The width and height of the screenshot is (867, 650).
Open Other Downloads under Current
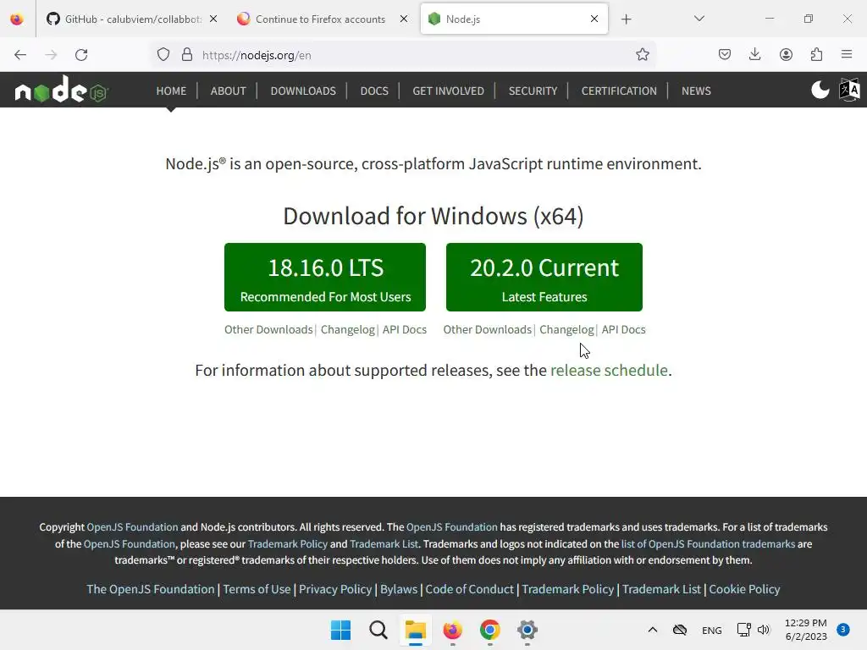(x=487, y=329)
